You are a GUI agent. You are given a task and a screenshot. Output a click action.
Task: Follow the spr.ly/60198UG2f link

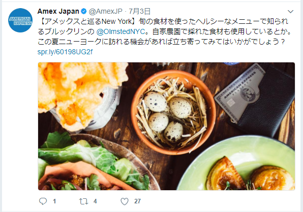pos(65,52)
